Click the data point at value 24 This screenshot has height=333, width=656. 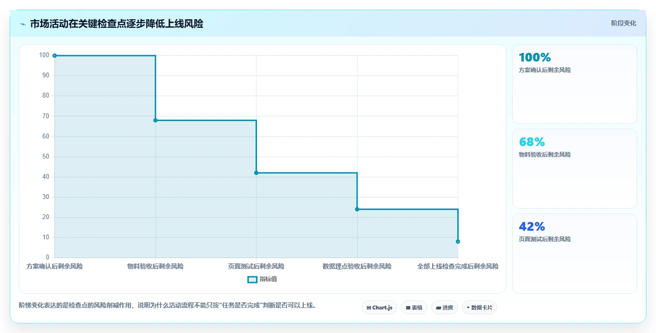(357, 209)
